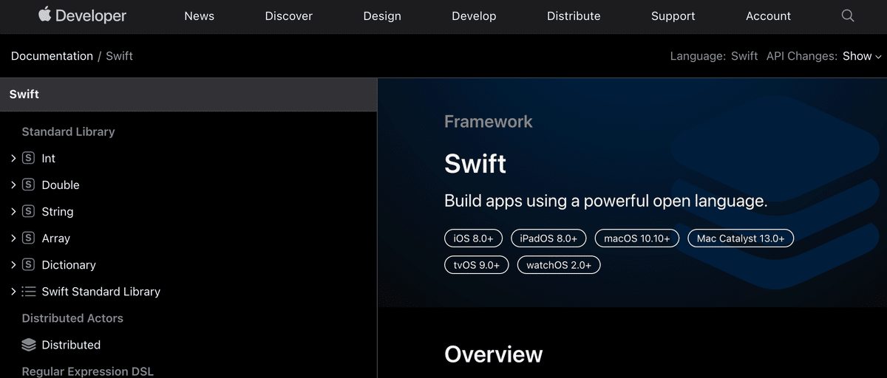Click the Swift breadcrumb item
Screen dimensions: 887x378
[119, 56]
